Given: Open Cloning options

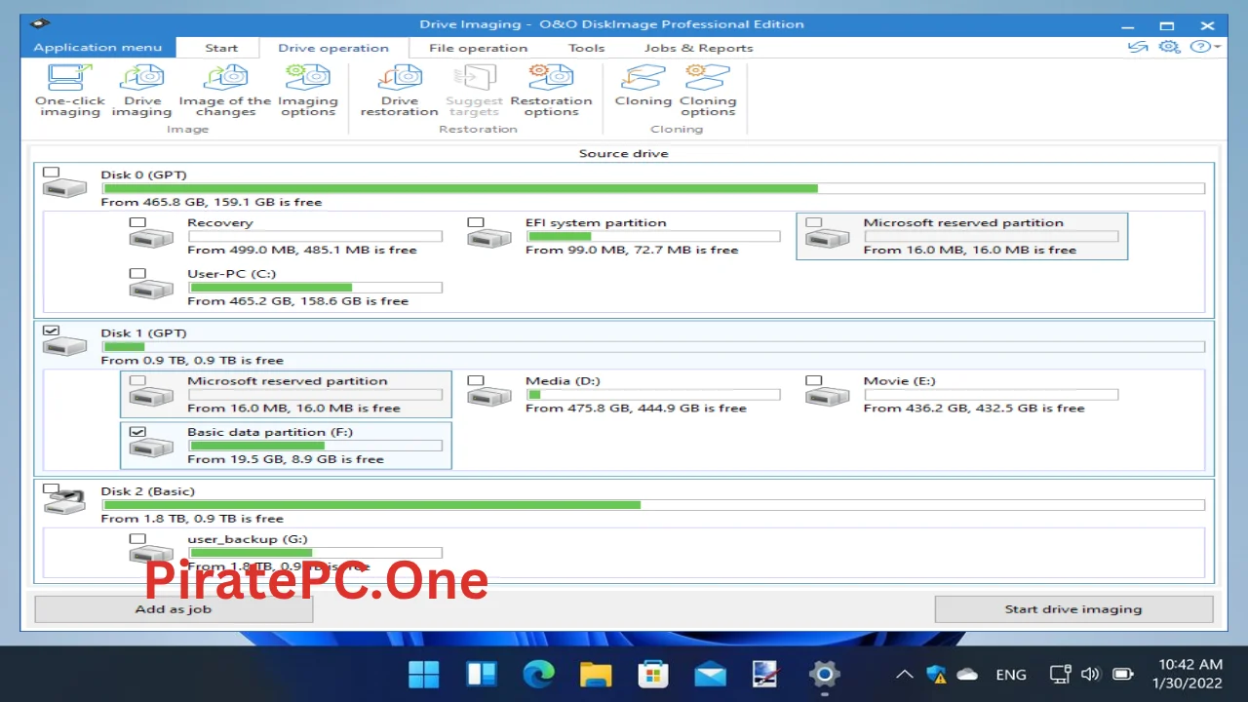Looking at the screenshot, I should (708, 91).
